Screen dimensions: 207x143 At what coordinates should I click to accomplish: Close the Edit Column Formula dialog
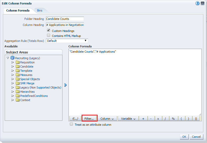pos(203,3)
